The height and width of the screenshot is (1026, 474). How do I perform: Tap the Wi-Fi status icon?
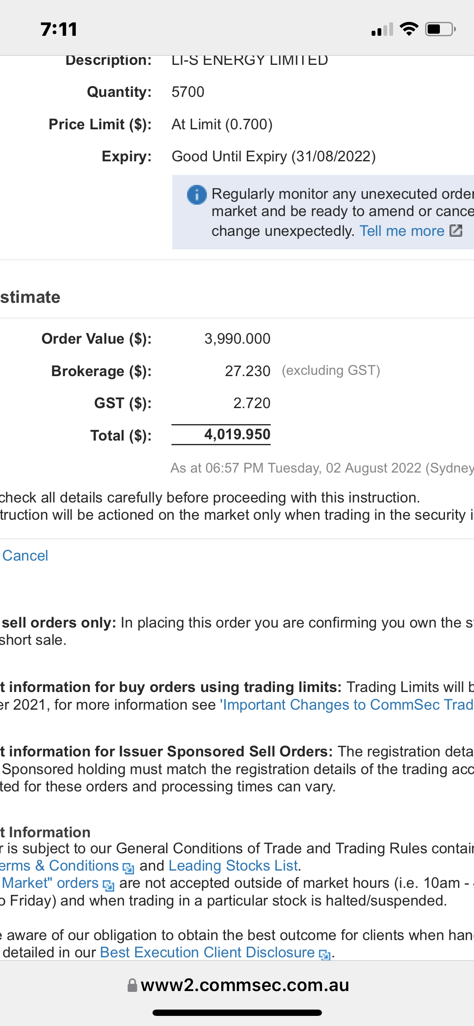(x=409, y=29)
